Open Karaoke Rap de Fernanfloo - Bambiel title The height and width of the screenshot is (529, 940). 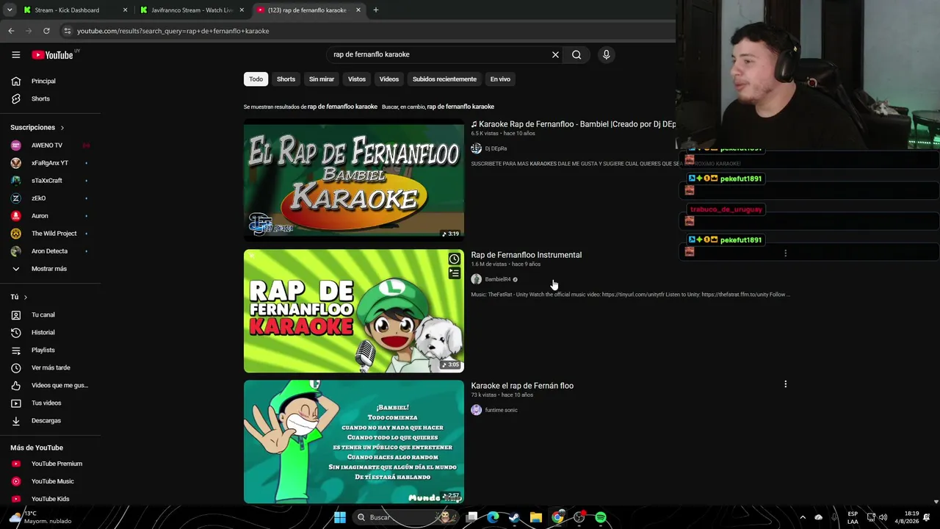573,124
